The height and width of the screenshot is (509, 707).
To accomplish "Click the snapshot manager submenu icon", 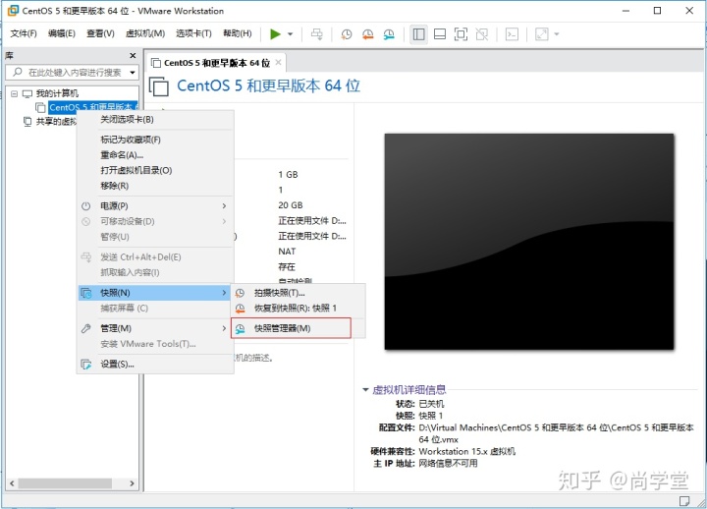I will 240,328.
